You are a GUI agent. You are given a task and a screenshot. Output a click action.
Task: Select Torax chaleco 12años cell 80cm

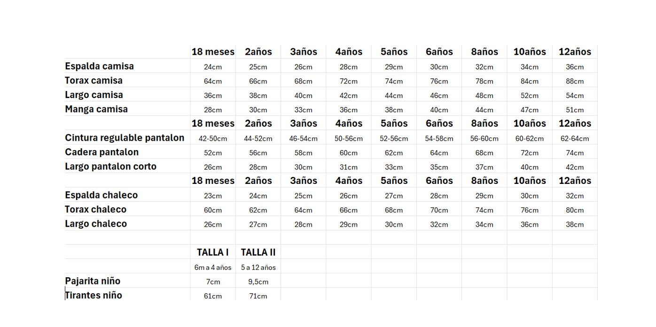point(575,210)
